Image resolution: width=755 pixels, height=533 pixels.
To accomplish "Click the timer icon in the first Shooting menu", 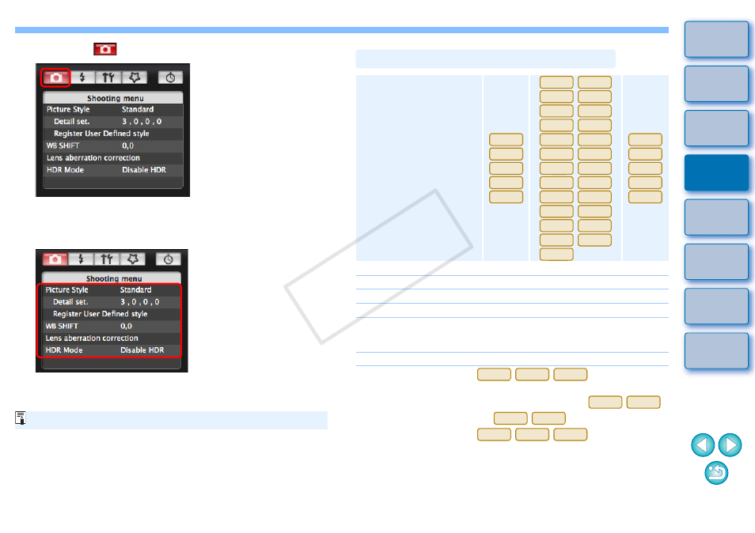I will pos(170,77).
